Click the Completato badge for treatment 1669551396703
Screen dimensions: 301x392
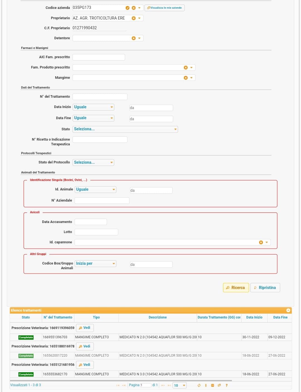[x=26, y=337]
